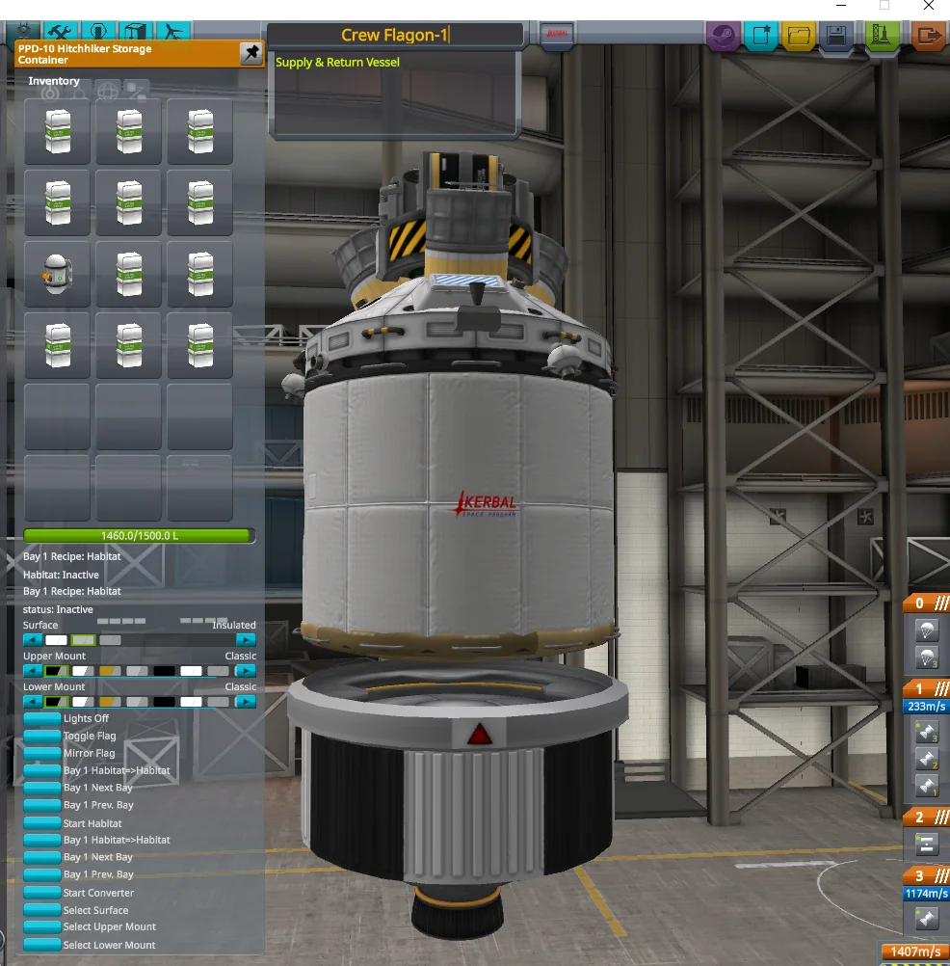This screenshot has width=950, height=966.
Task: Choose the dark gray third Surface swatch
Action: [x=110, y=640]
